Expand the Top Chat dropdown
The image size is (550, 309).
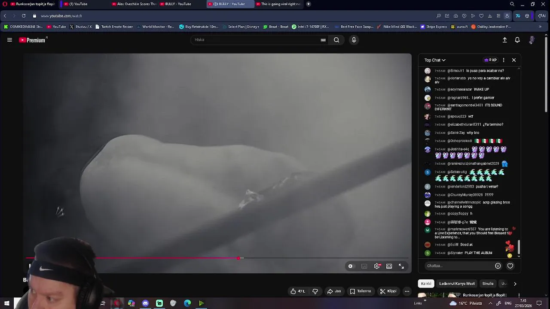(435, 60)
